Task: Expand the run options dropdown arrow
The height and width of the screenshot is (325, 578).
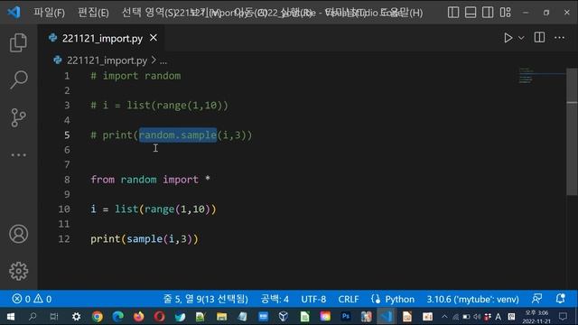Action: pyautogui.click(x=521, y=38)
